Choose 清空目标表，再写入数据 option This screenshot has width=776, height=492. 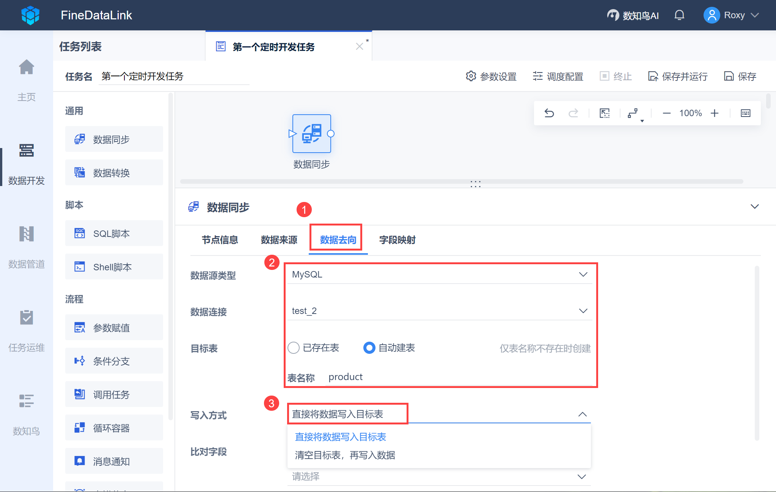[345, 455]
